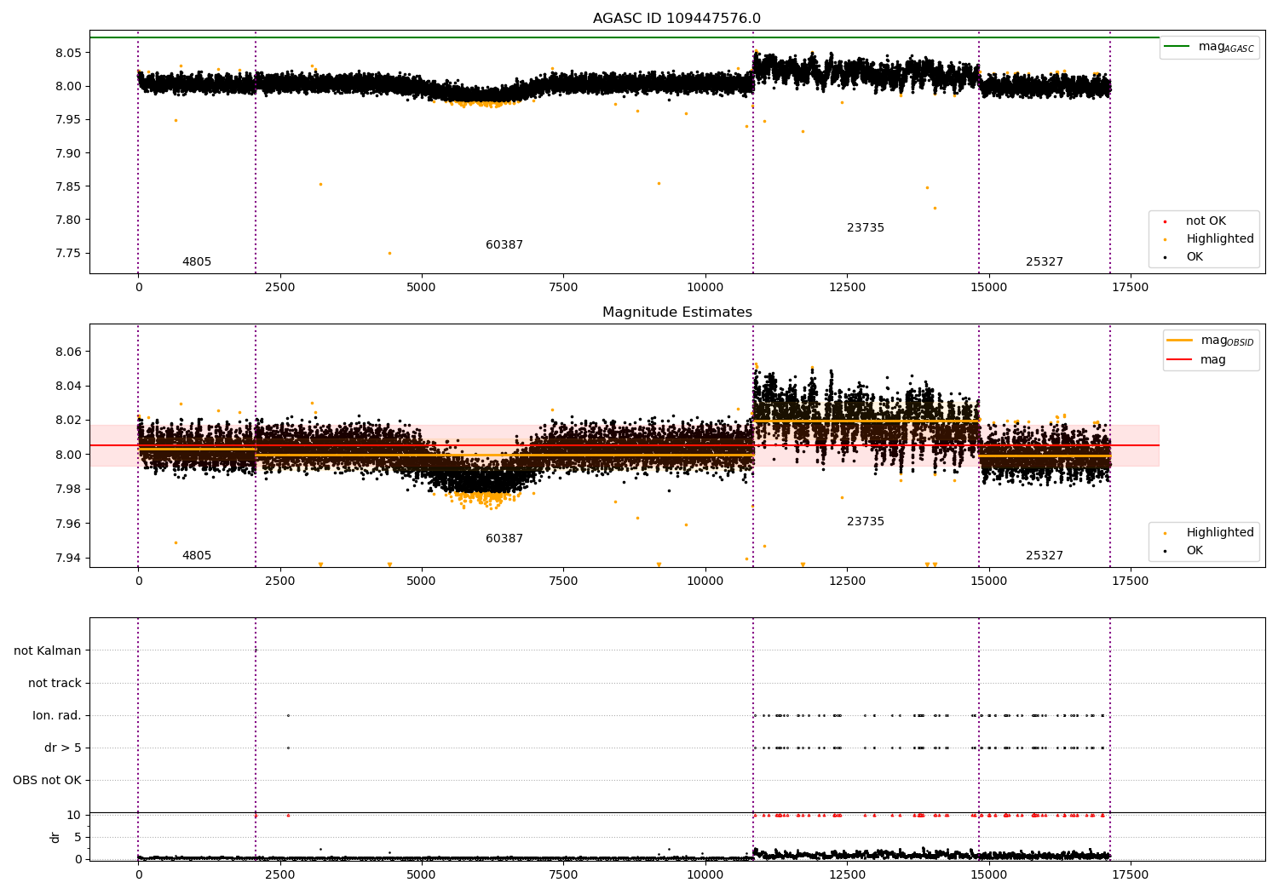Click the 17500 x-axis tick under bottom plot
The height and width of the screenshot is (894, 1278).
click(x=1131, y=874)
